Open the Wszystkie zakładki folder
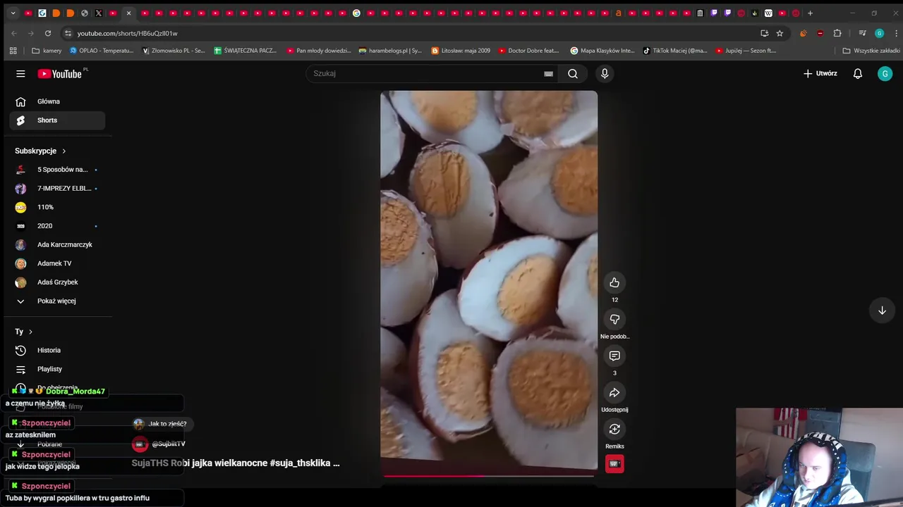The height and width of the screenshot is (507, 903). [871, 51]
